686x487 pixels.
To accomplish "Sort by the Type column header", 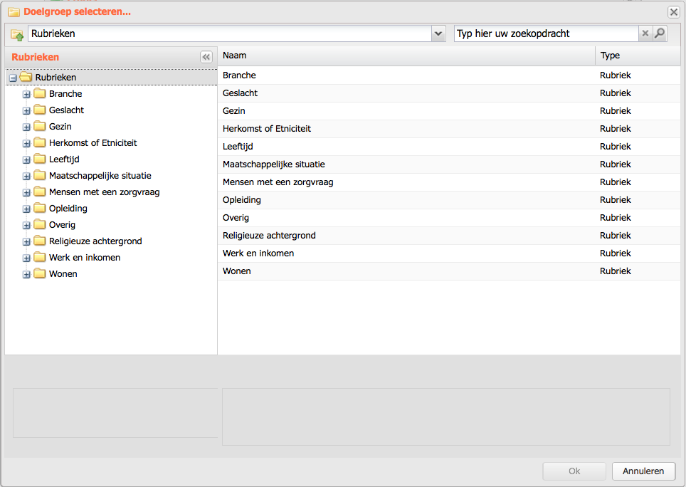I will pos(638,56).
